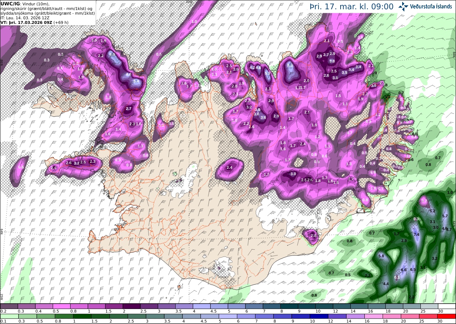Select the bright pink snow swatch labeled 0.5
The height and width of the screenshot is (324, 456).
coord(61,306)
